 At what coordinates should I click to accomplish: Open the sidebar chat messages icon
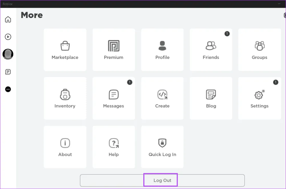8,72
